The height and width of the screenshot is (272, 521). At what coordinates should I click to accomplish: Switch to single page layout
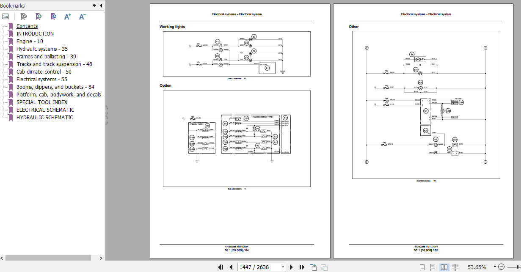click(x=422, y=267)
